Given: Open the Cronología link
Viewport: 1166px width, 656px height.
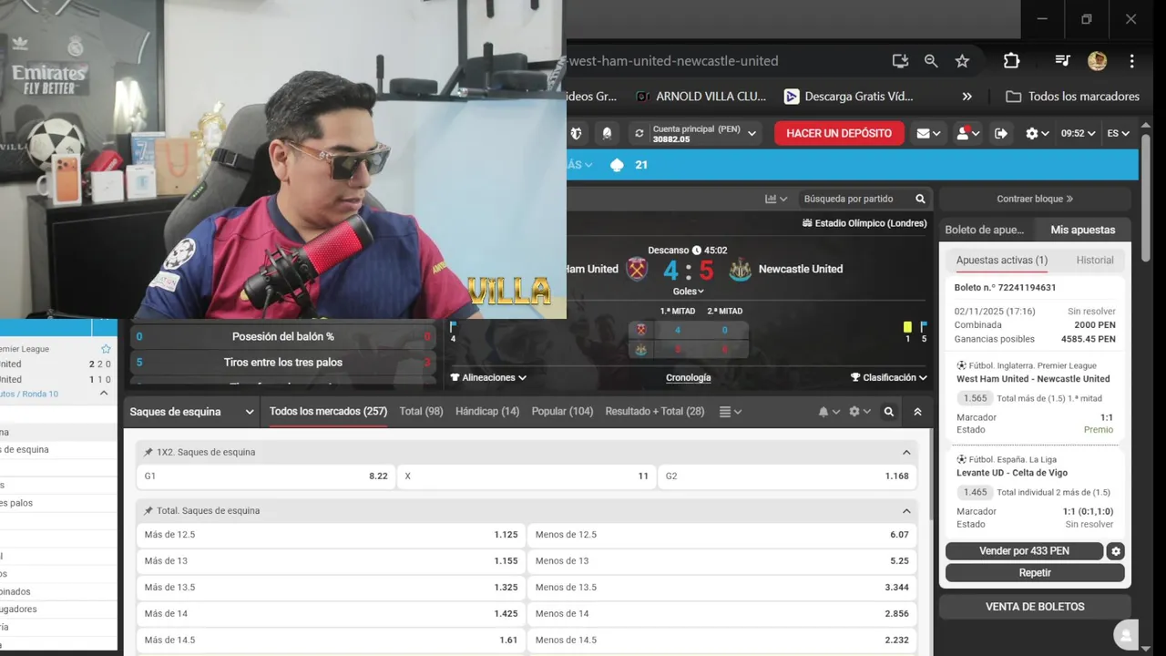Looking at the screenshot, I should tap(689, 377).
